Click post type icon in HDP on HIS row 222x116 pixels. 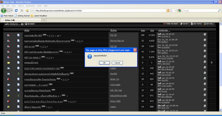[x=18, y=46]
